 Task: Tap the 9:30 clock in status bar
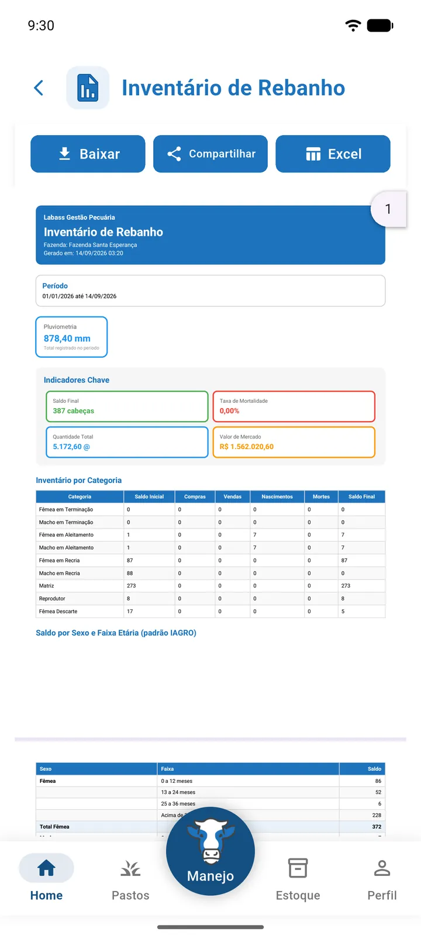(41, 25)
